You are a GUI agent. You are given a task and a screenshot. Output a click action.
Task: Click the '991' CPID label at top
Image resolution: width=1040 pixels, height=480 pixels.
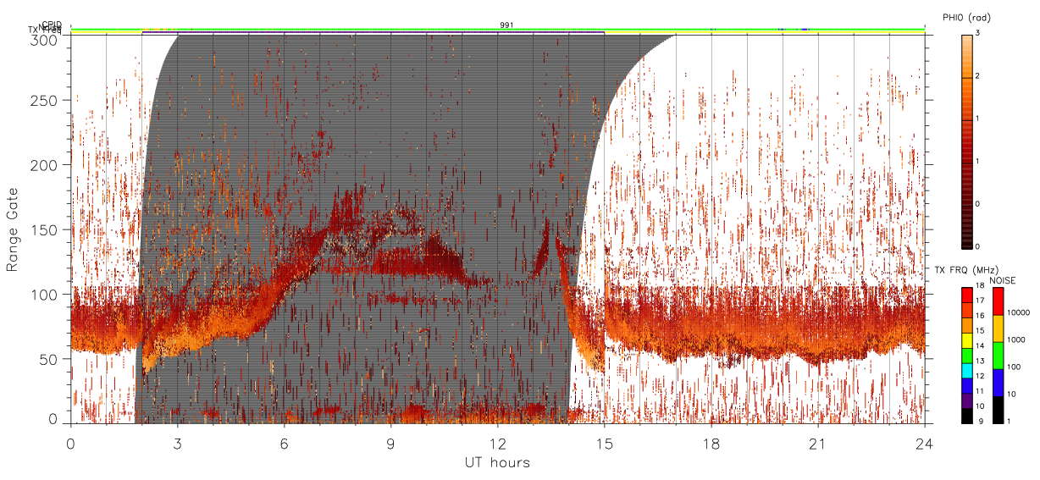(506, 25)
